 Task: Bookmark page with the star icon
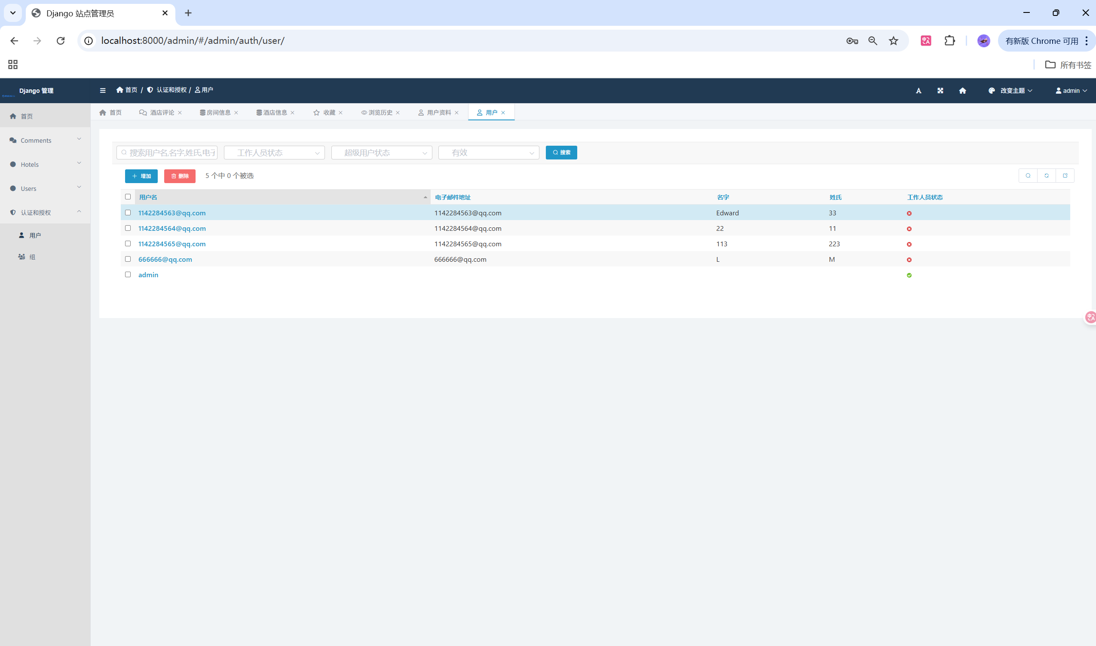[x=894, y=41]
